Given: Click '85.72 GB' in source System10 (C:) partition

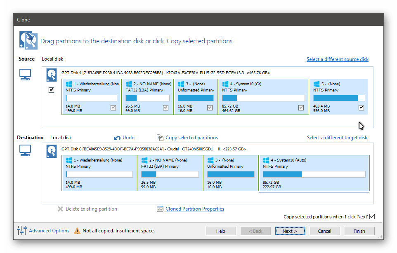Looking at the screenshot, I should [230, 106].
